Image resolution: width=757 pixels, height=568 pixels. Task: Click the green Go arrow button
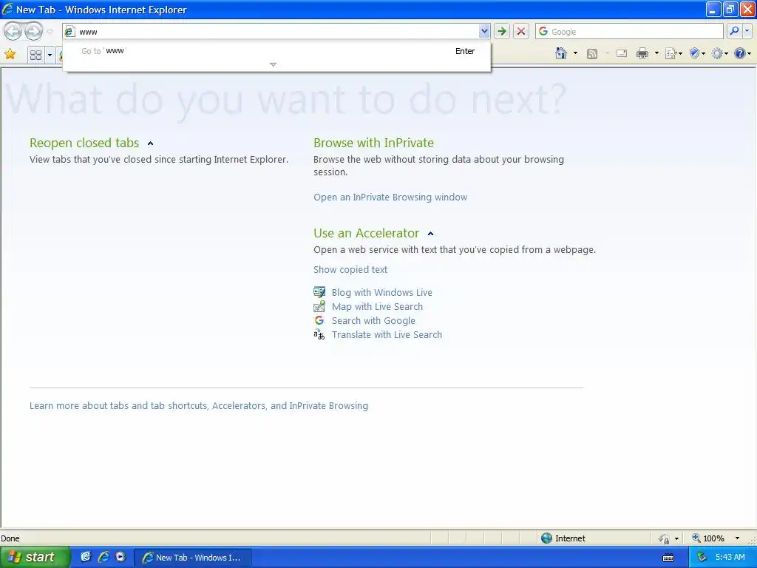click(502, 32)
